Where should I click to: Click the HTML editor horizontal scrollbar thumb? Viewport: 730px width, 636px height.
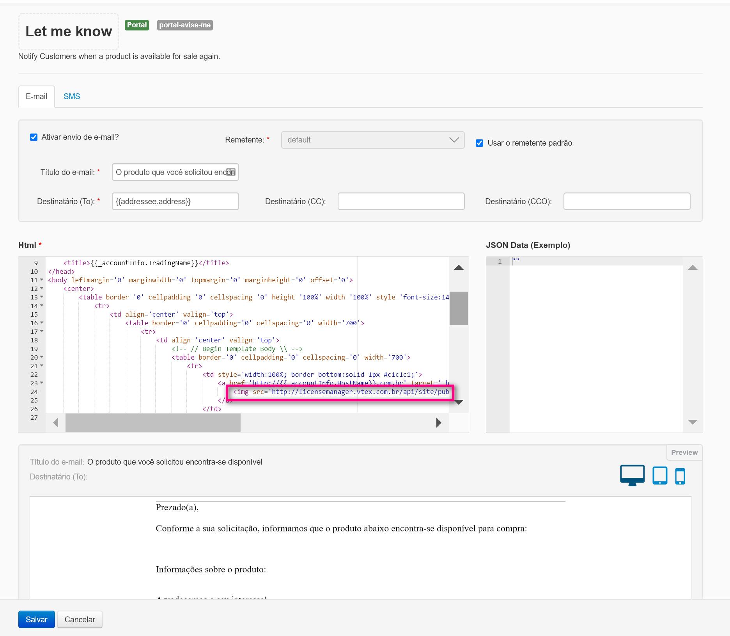point(153,422)
